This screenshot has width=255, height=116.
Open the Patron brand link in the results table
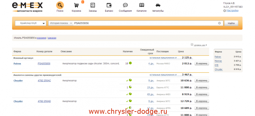pos(17,64)
